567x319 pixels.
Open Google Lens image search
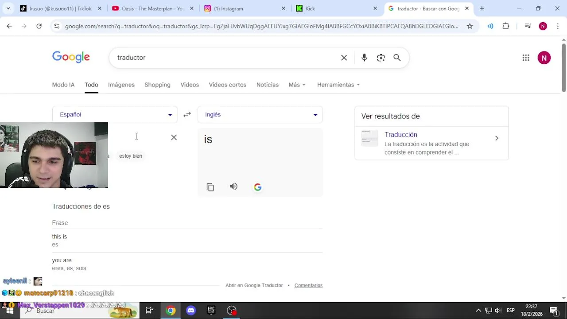381,58
